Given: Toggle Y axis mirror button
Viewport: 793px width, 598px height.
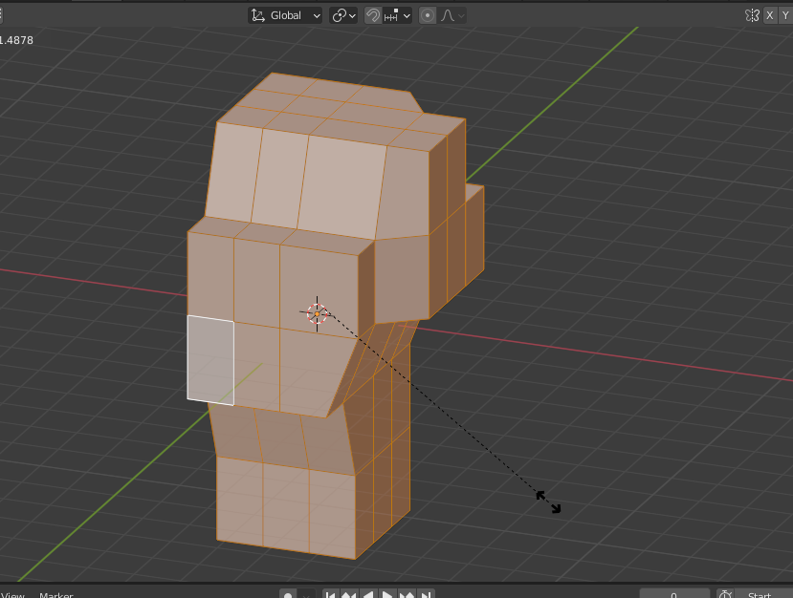Looking at the screenshot, I should pyautogui.click(x=785, y=15).
